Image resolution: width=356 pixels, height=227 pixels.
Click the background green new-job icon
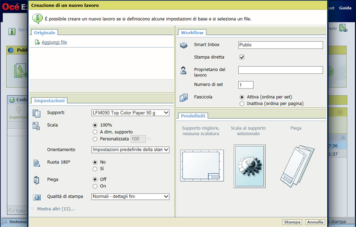21,71
